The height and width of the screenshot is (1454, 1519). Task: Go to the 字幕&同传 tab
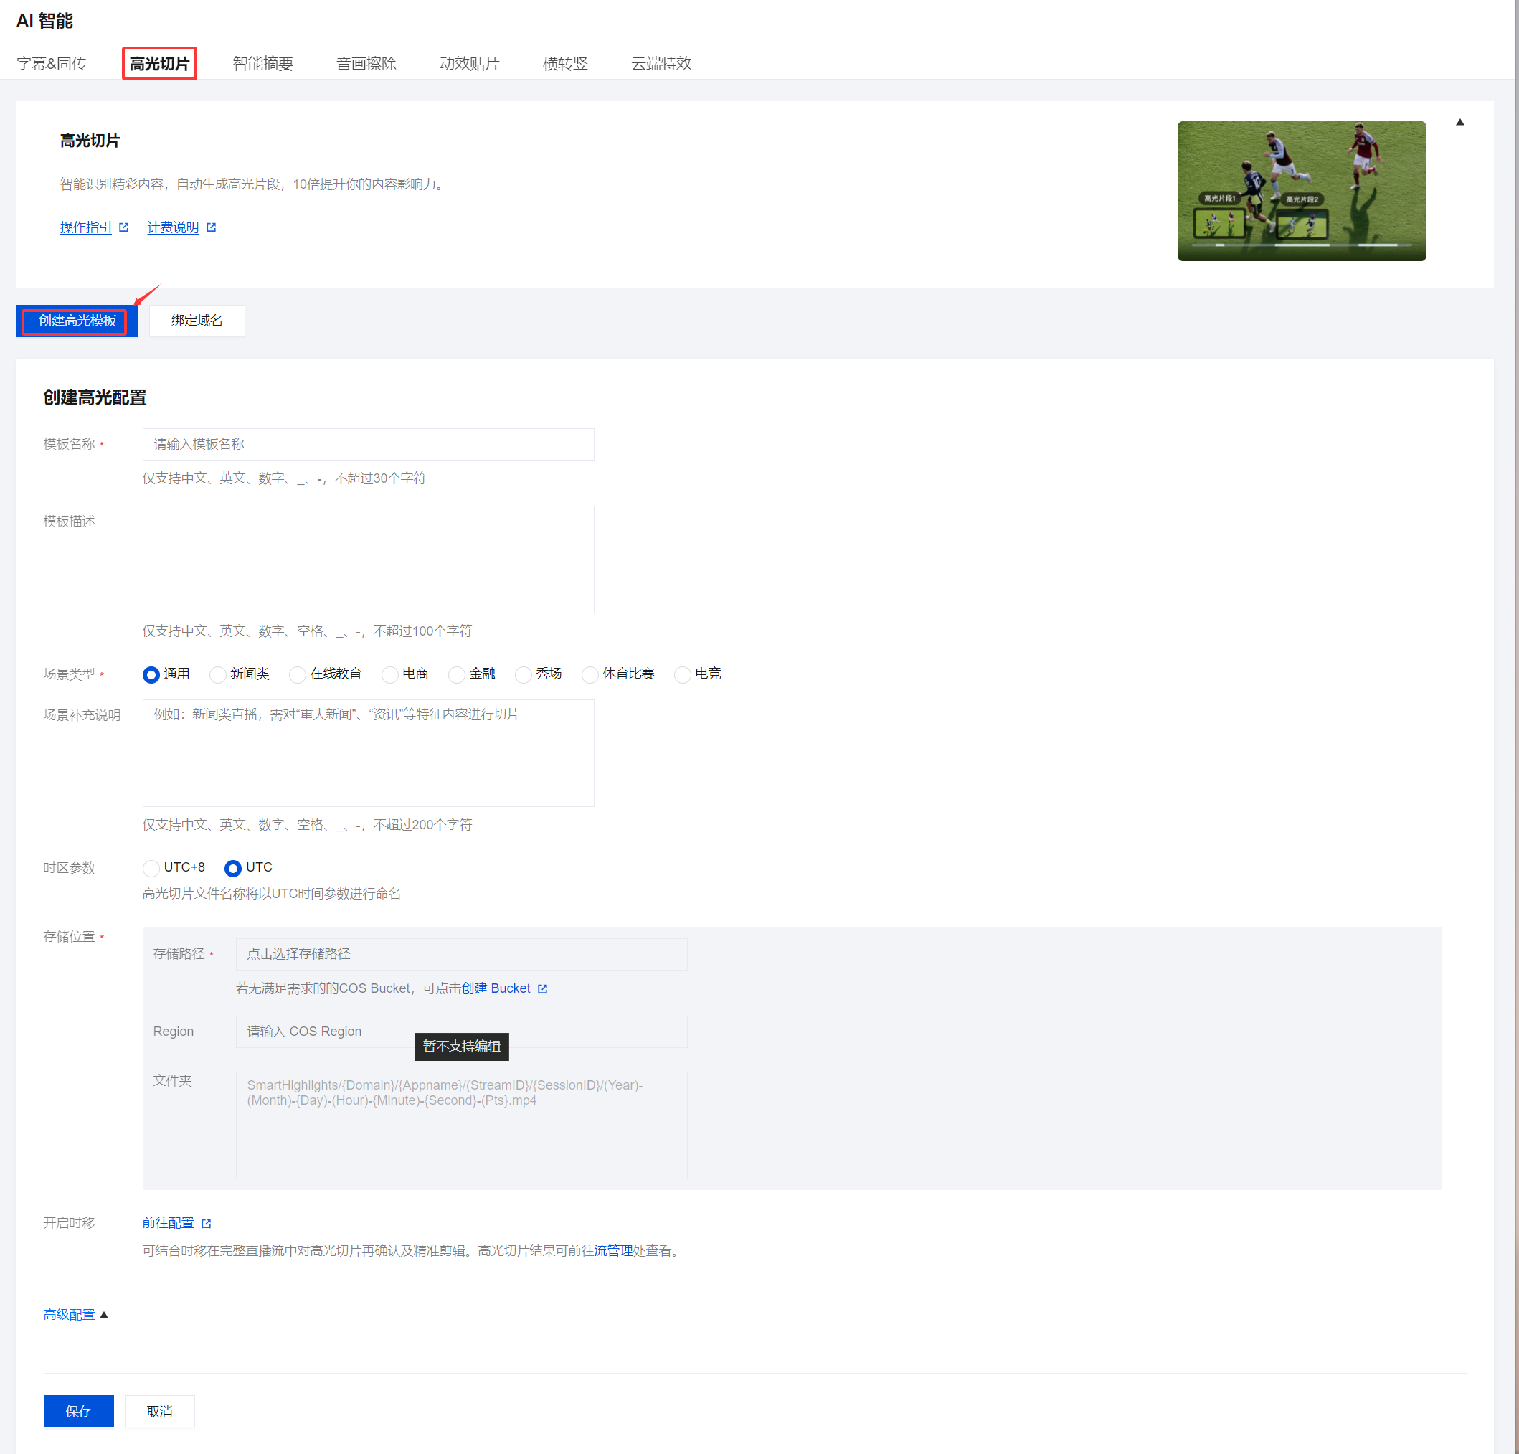[51, 64]
